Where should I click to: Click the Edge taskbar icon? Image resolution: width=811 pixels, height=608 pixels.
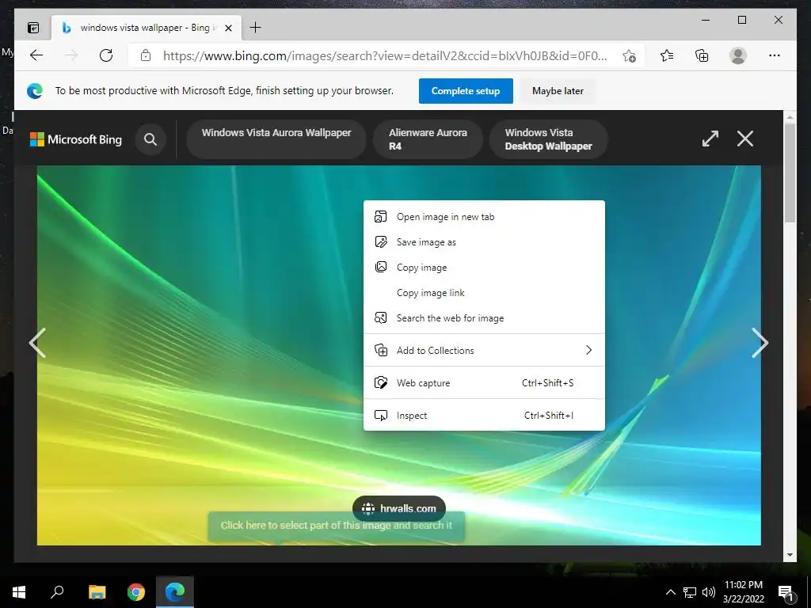pos(175,592)
